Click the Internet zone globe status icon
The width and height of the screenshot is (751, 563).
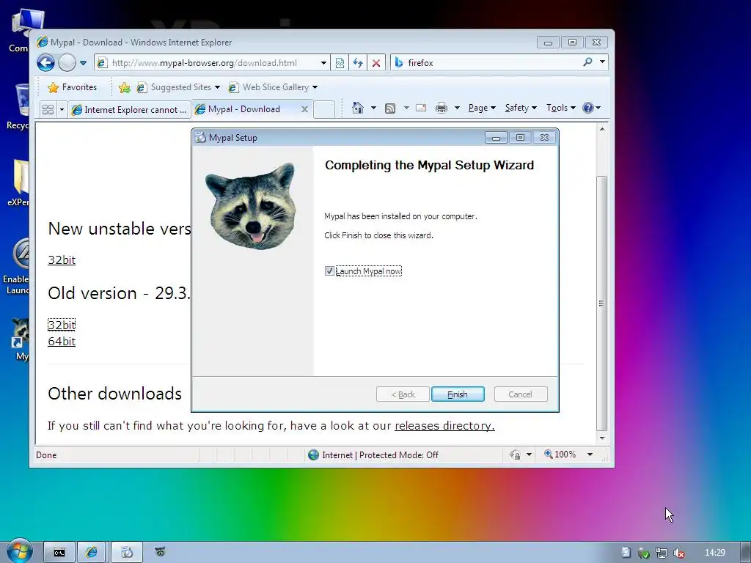[x=313, y=455]
